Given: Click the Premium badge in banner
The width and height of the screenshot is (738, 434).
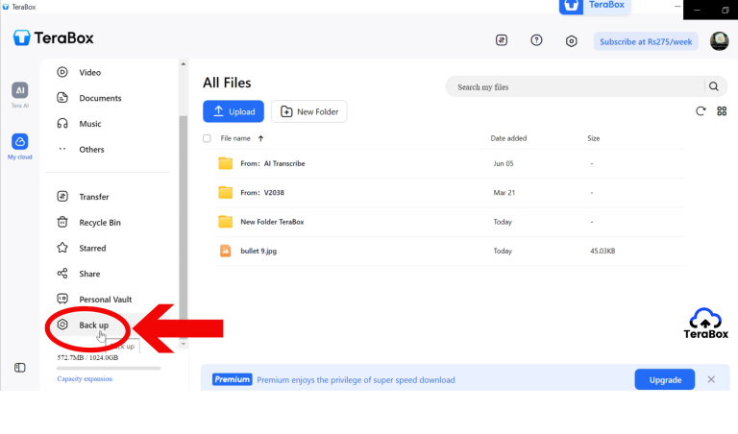Looking at the screenshot, I should (x=232, y=379).
